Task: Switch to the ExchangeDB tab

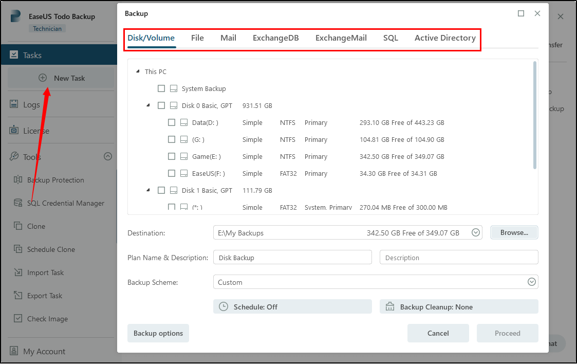Action: (275, 38)
